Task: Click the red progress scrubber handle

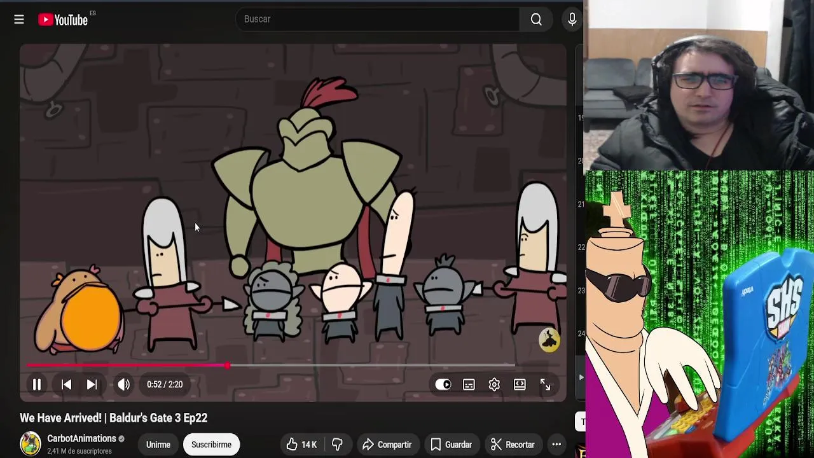Action: [x=227, y=365]
